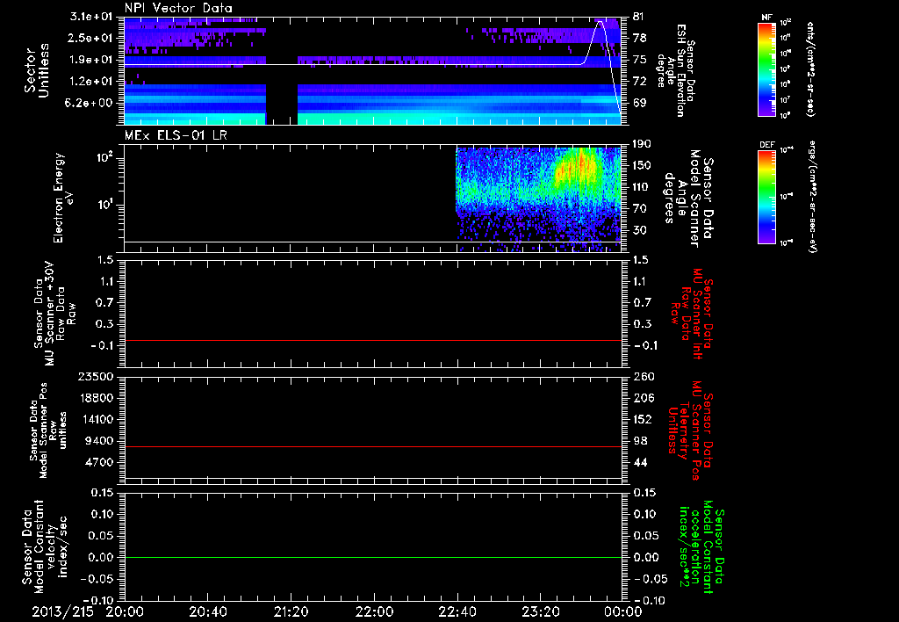Click the red line in MU Scanner +30V plot
The width and height of the screenshot is (899, 622).
pyautogui.click(x=373, y=340)
